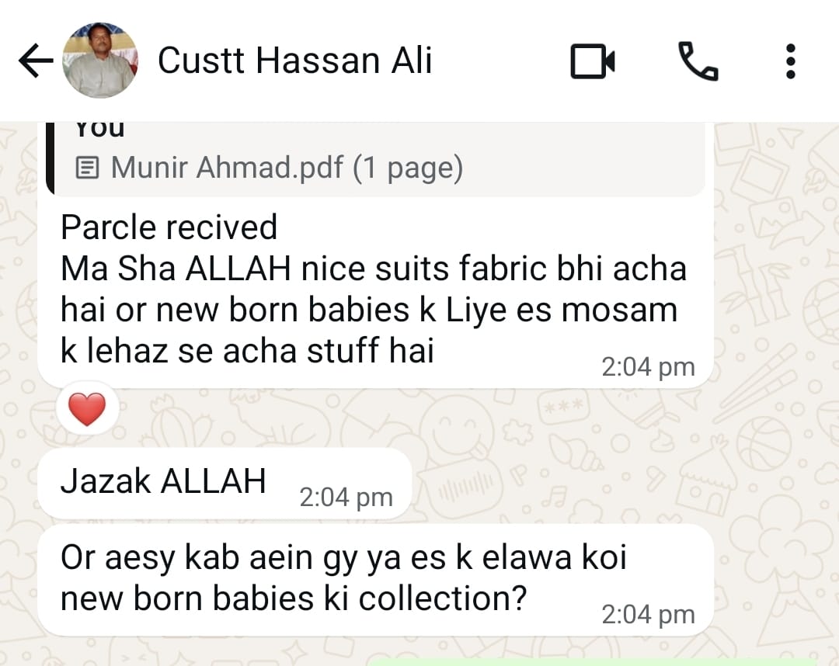This screenshot has width=839, height=666.
Task: Tap timestamp on the "acha stuff hai" message
Action: pyautogui.click(x=648, y=367)
